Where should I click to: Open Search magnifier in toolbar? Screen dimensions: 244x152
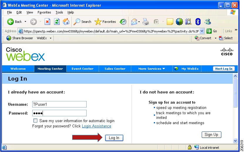pyautogui.click(x=82, y=22)
